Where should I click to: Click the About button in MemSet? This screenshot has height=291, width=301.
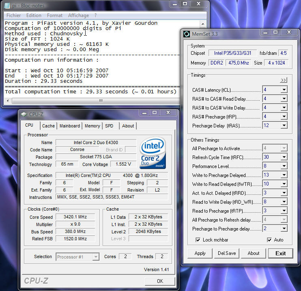pos(254,253)
